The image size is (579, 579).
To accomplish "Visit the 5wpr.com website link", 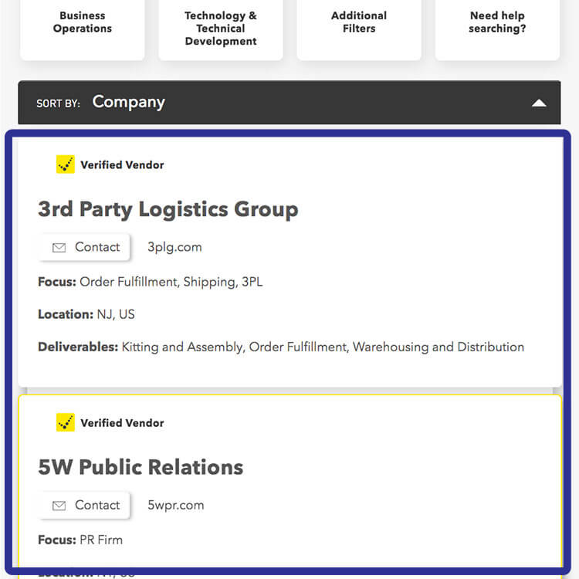I will pyautogui.click(x=176, y=505).
